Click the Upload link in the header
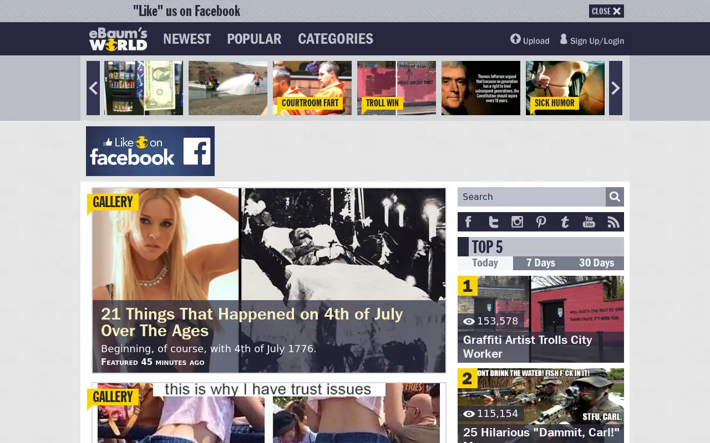The height and width of the screenshot is (443, 710). tap(530, 40)
